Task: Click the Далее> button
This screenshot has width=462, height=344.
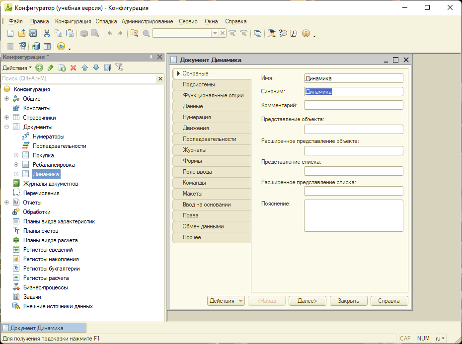Action: (x=307, y=301)
